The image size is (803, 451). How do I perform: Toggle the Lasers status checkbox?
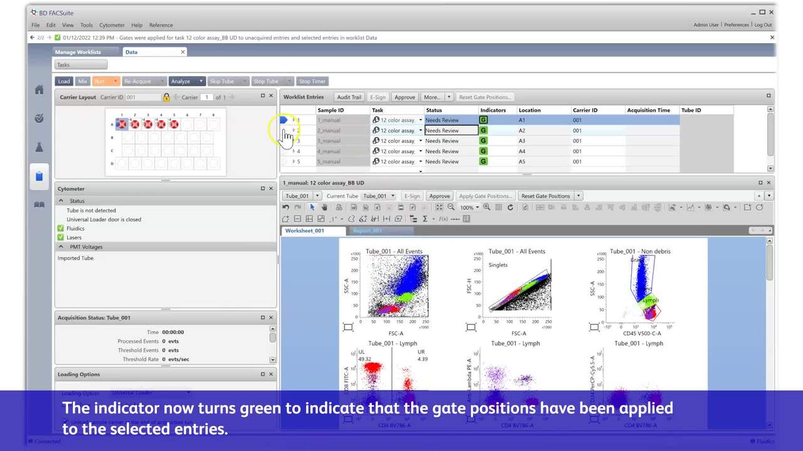(x=61, y=237)
